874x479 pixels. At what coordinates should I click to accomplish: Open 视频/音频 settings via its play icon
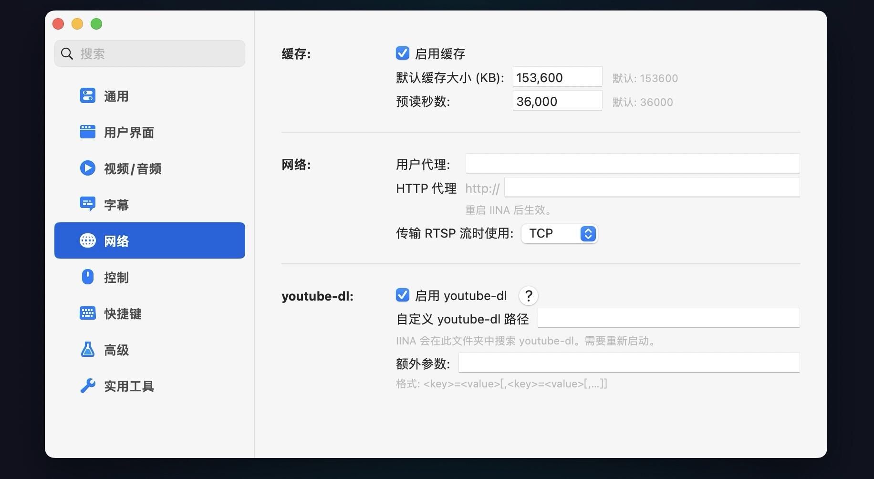pyautogui.click(x=88, y=168)
